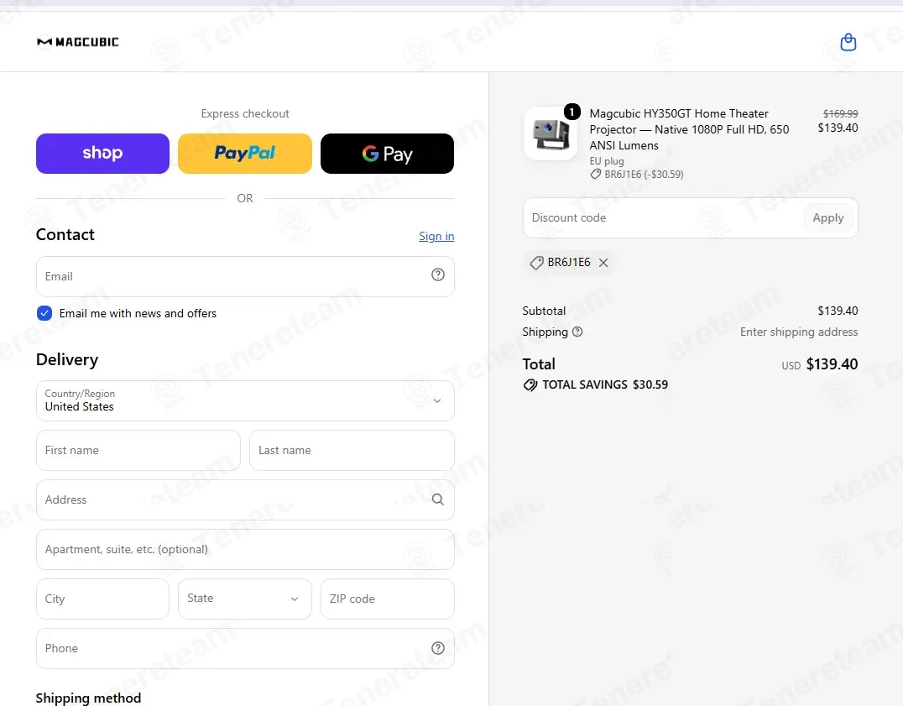903x706 pixels.
Task: Remove the BR6J1E6 discount code
Action: (x=603, y=263)
